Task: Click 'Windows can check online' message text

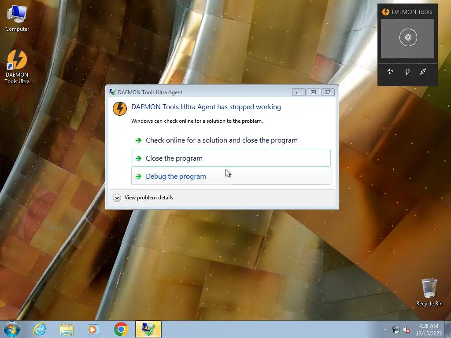Action: 197,121
